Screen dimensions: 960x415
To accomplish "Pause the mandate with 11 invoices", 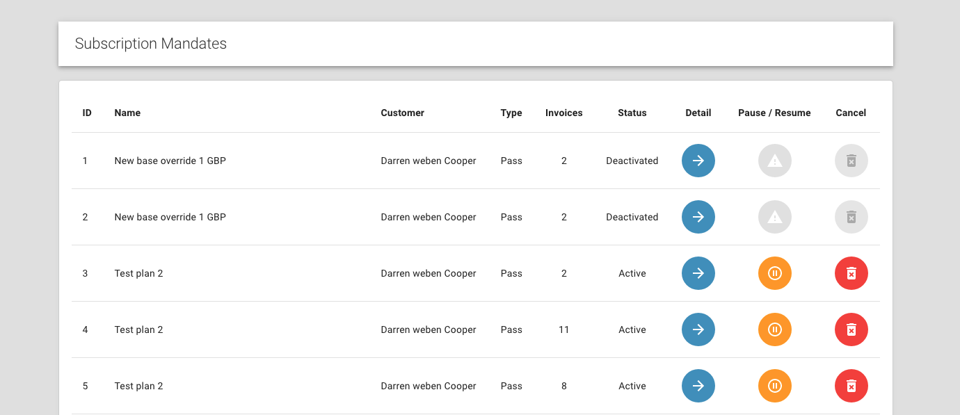I will (774, 329).
